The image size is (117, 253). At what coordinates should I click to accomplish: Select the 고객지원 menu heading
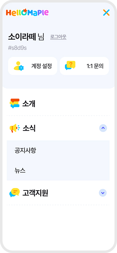pos(35,193)
